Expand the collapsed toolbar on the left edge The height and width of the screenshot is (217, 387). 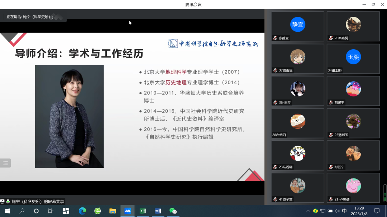5,163
